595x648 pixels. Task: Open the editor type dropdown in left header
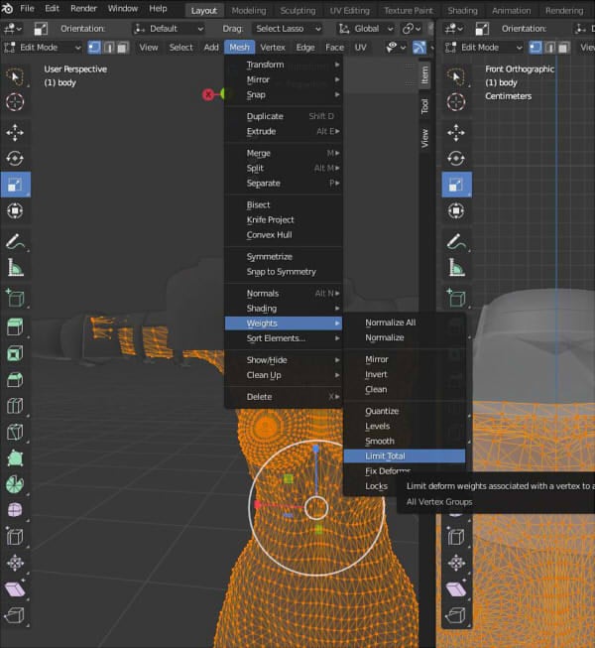(x=12, y=29)
